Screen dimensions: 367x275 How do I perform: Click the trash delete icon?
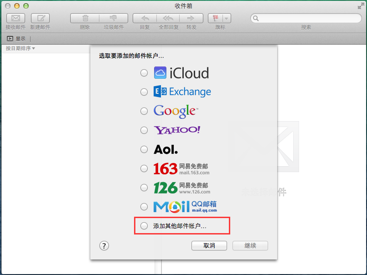[85, 18]
